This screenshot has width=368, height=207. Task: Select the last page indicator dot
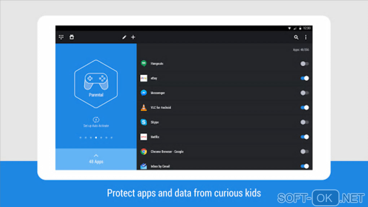(111, 137)
